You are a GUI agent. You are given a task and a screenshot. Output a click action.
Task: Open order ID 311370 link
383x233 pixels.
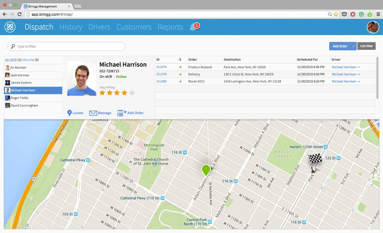[161, 74]
